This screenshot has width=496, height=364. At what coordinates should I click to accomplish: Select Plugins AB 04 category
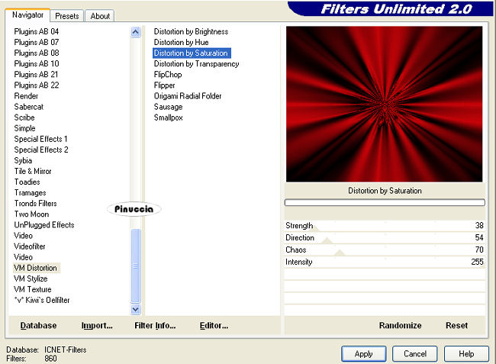[37, 31]
